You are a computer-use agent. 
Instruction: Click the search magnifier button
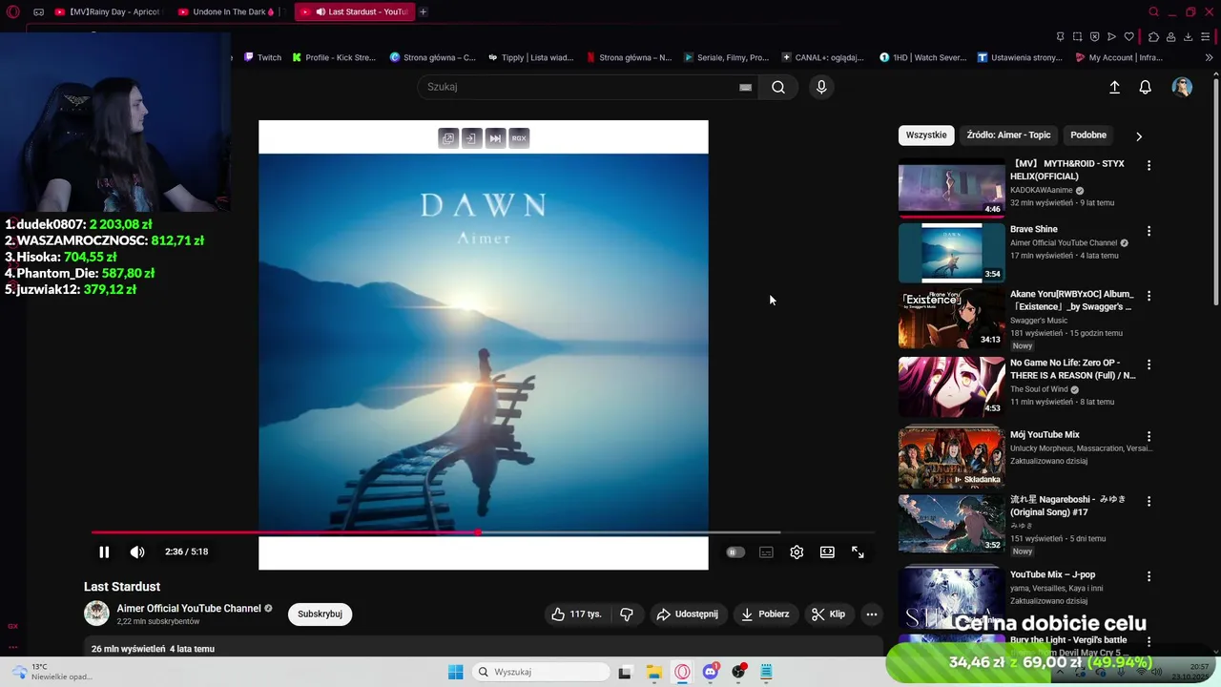point(778,87)
